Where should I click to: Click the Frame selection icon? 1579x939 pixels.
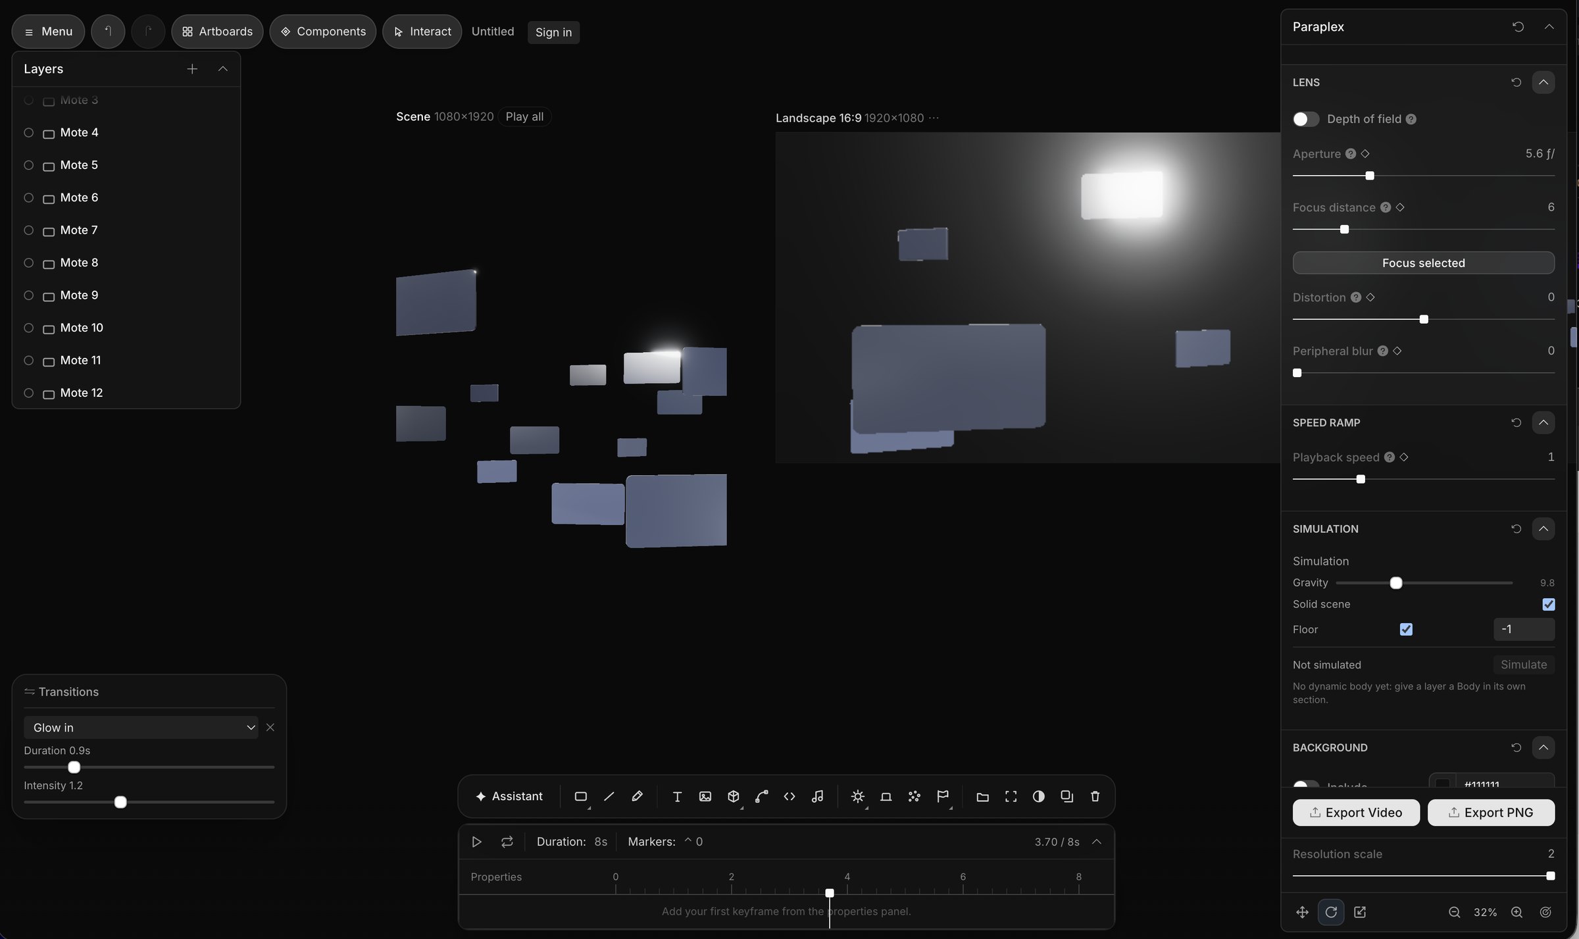[1011, 796]
